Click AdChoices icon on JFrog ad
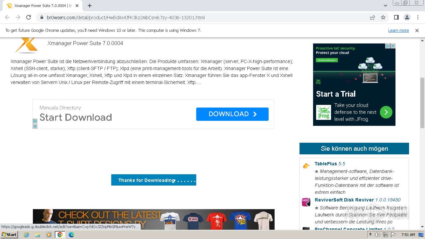Viewport: 425px width, 239px height. (387, 46)
